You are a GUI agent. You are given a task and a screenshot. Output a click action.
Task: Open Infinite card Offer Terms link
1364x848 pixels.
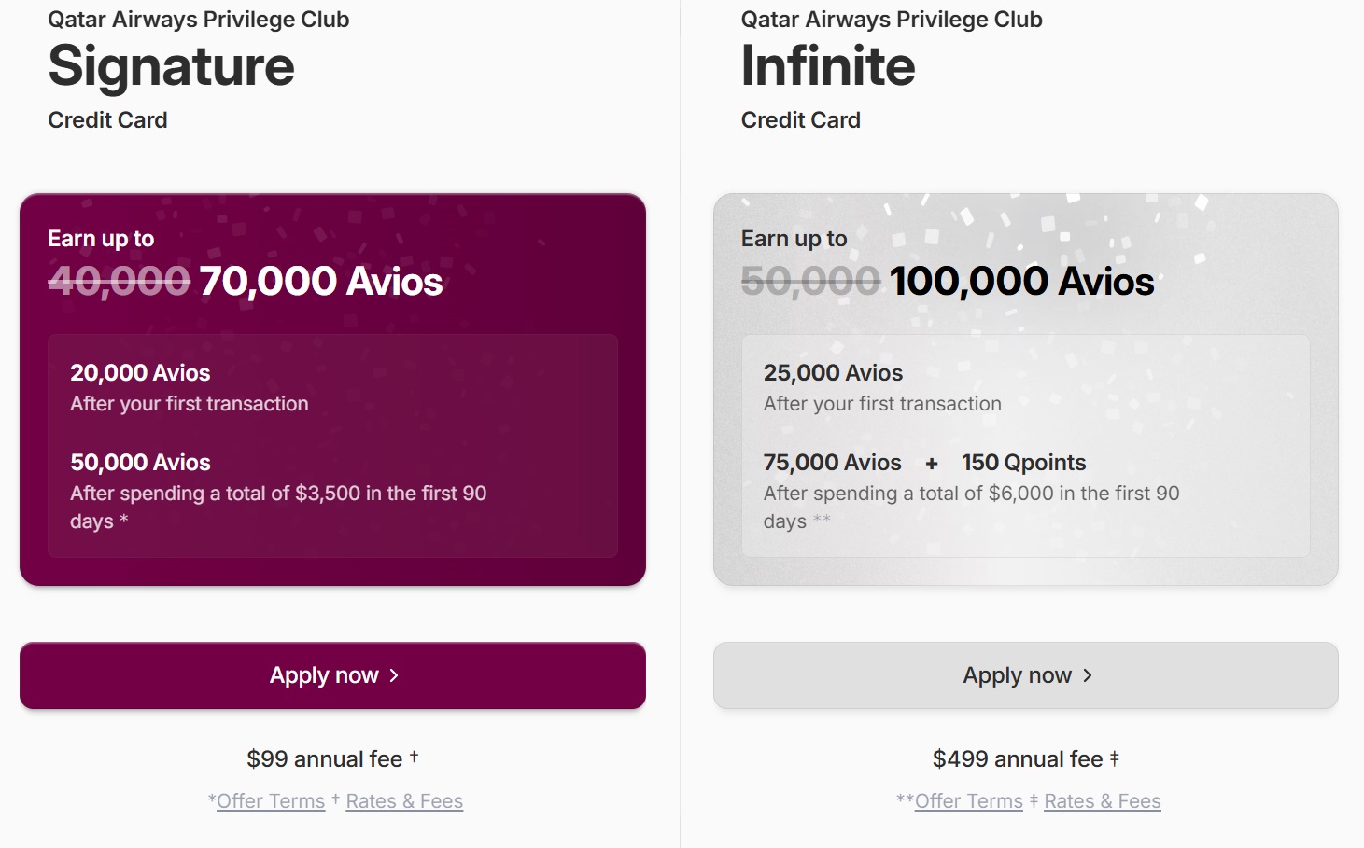[x=969, y=801]
